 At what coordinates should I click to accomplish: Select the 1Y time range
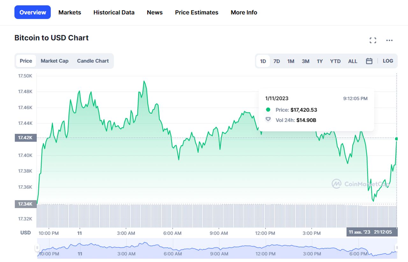(320, 61)
